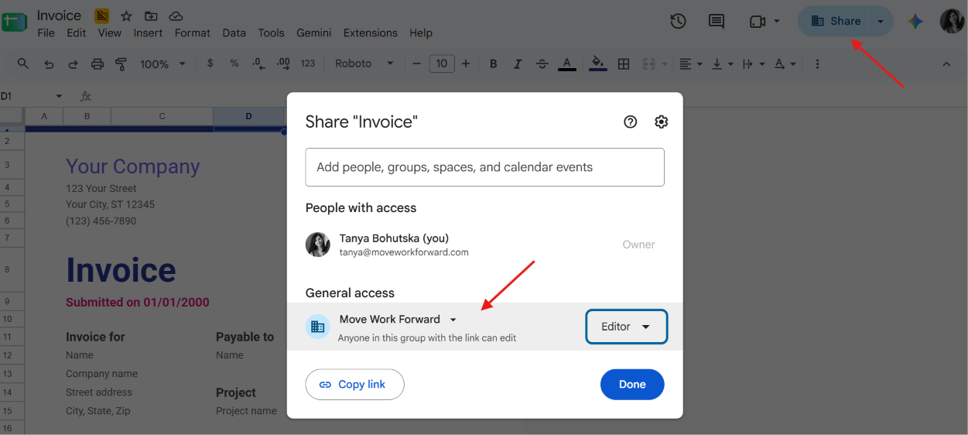Collapse the toolbar with chevron
The width and height of the screenshot is (968, 435).
(946, 64)
